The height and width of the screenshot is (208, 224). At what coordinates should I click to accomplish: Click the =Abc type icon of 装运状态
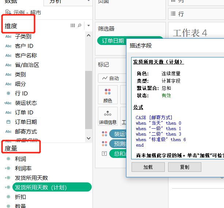coord(8,103)
